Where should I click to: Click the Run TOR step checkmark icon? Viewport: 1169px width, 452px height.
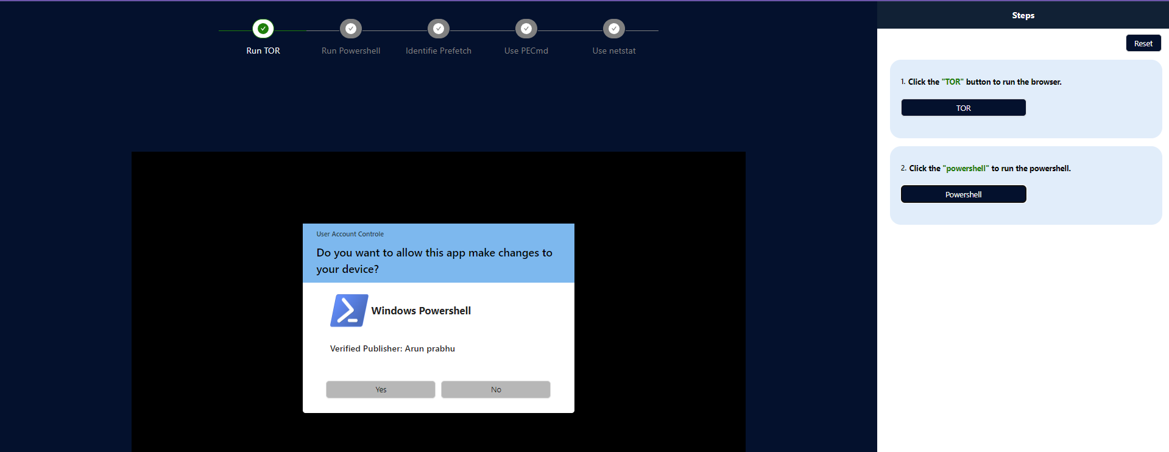tap(263, 29)
